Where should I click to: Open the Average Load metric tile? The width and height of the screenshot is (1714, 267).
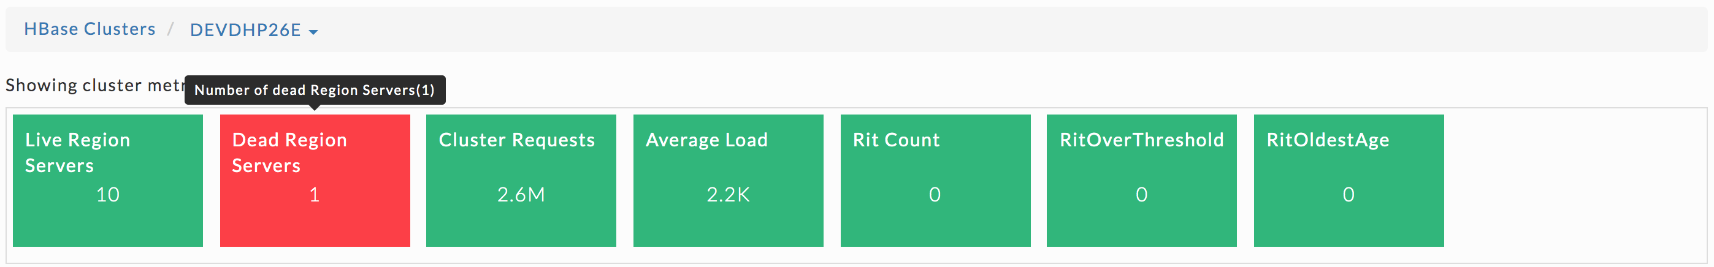(x=728, y=181)
